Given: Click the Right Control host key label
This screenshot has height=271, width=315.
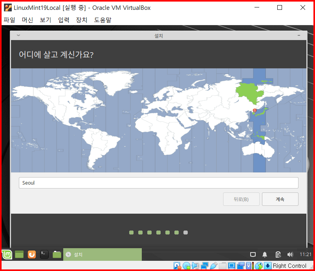Looking at the screenshot, I should (x=289, y=266).
